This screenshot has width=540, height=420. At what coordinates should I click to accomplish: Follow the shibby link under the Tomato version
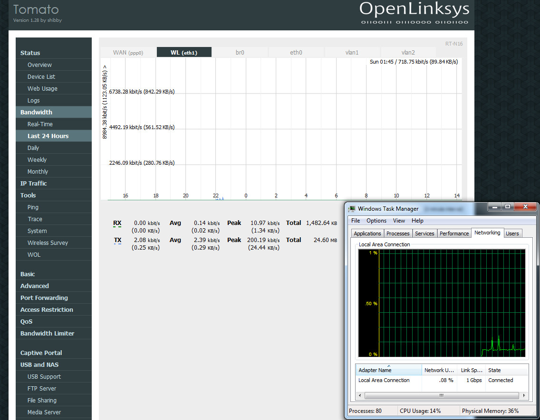(x=55, y=20)
